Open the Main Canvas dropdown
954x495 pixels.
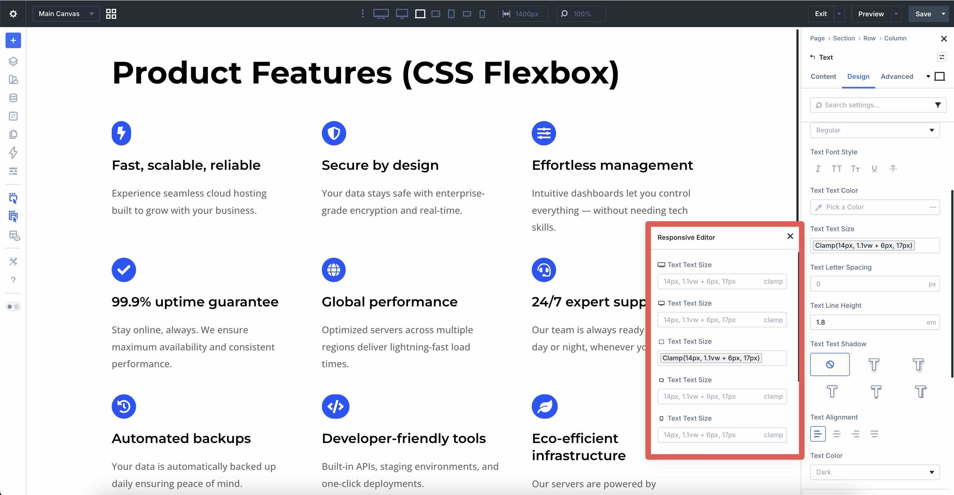coord(66,14)
